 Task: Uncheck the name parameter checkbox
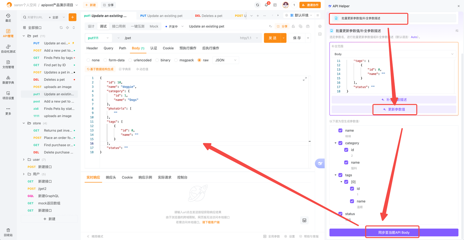[340, 130]
